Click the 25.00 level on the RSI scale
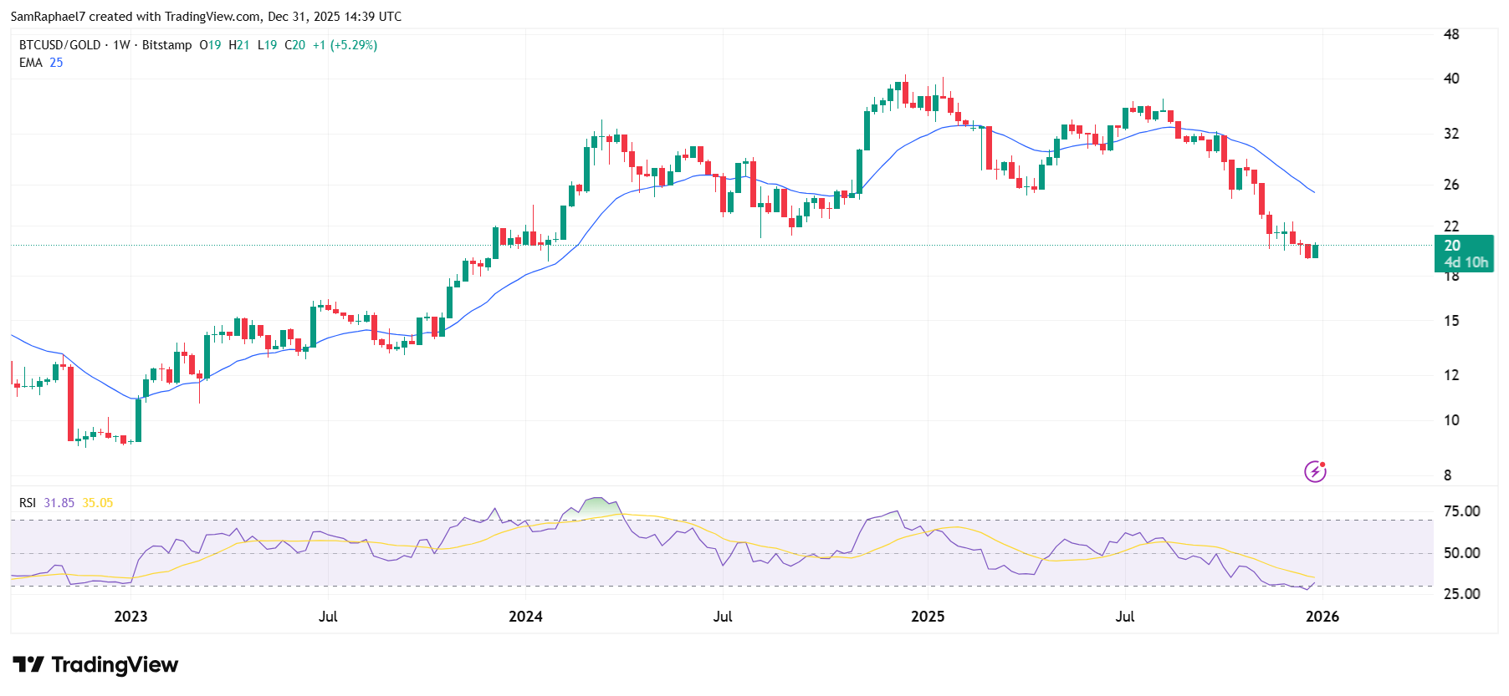This screenshot has width=1509, height=696. (1461, 594)
